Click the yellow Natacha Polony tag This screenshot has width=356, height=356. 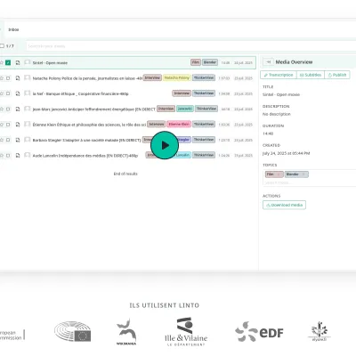click(x=177, y=77)
